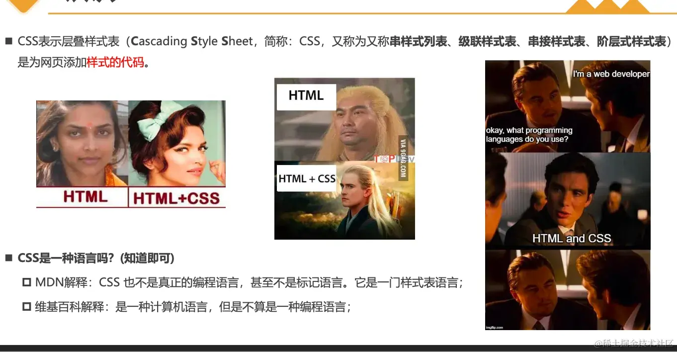This screenshot has width=677, height=352.
Task: Click the bold term 级联样式表
Action: coord(487,41)
